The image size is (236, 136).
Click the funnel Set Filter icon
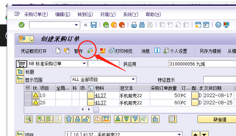135,119
